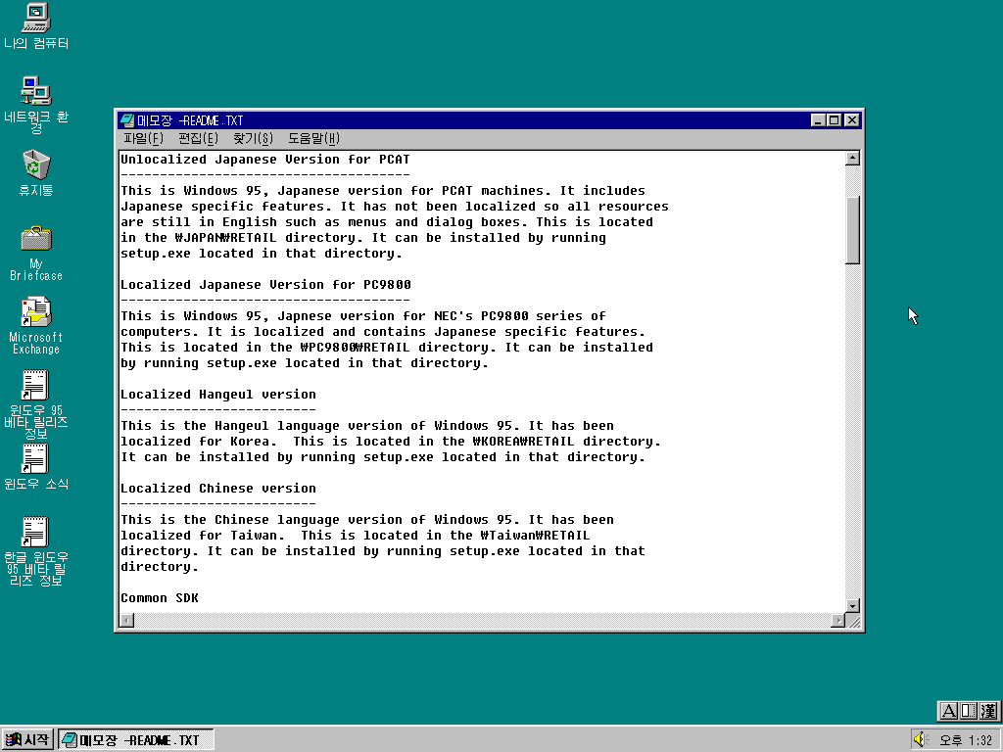The image size is (1003, 752).
Task: Click the heading 'Localized Hangeul version'
Action: (218, 395)
